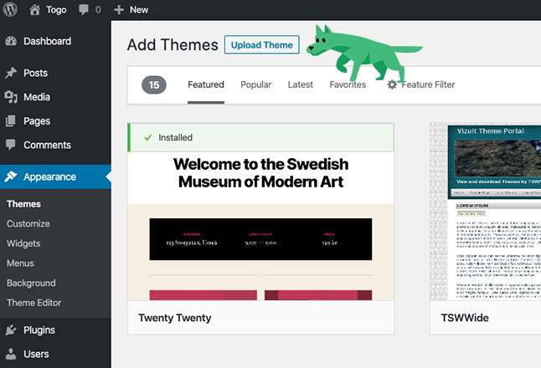Switch to the Latest tab
The width and height of the screenshot is (541, 368).
point(300,84)
